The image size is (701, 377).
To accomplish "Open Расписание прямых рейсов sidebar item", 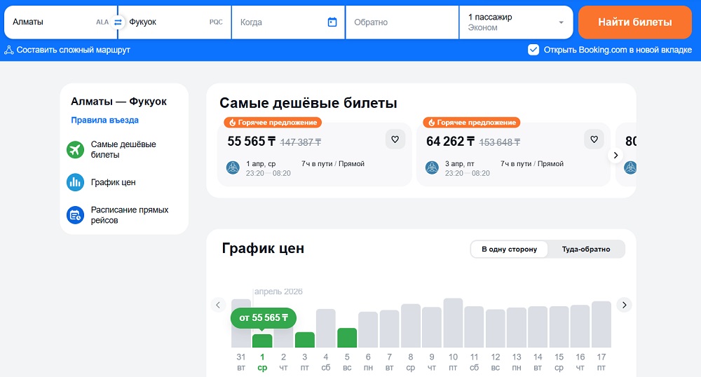I will (130, 215).
